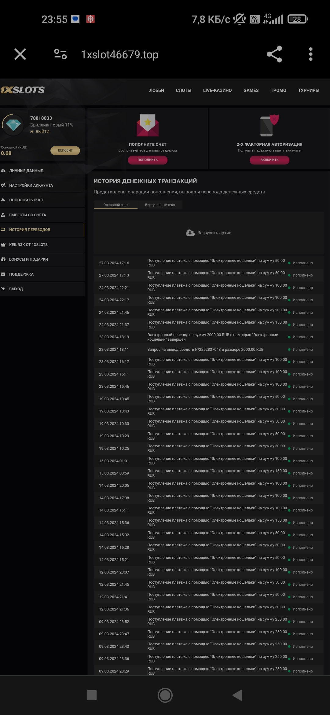Click Исполнено status for 23.03.2024 18:11
330x715 pixels.
[303, 350]
